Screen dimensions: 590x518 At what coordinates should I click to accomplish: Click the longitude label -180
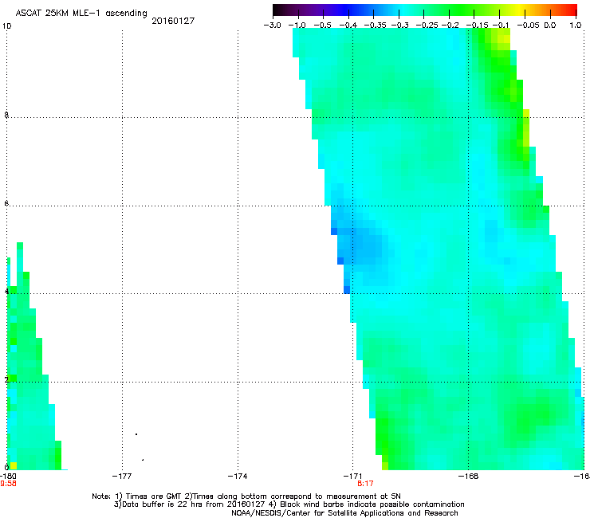point(8,477)
